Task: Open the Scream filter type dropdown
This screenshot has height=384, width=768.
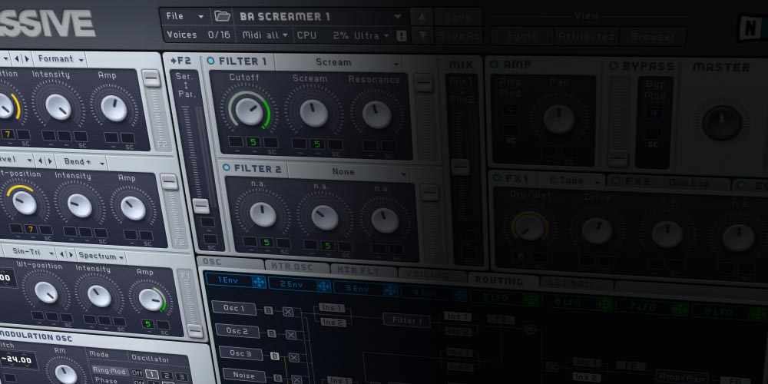Action: tap(338, 62)
